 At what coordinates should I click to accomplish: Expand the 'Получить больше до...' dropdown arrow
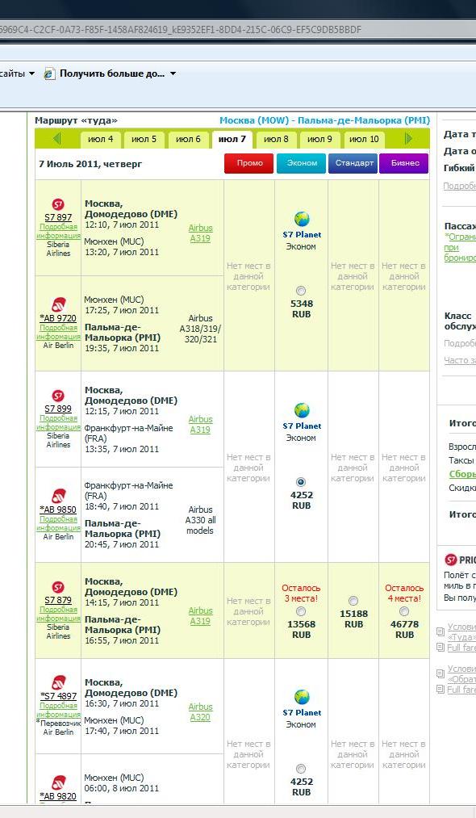[173, 73]
